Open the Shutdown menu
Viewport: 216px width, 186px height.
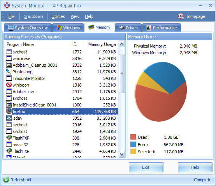coord(33,16)
